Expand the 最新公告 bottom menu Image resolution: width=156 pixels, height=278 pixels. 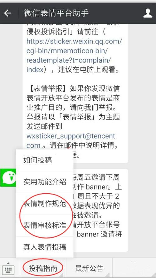(89, 268)
